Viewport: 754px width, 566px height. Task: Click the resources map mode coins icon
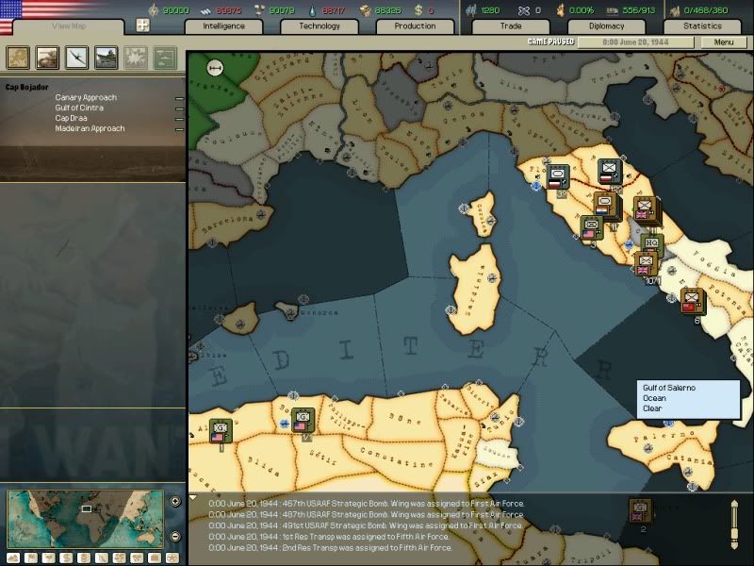coord(85,558)
